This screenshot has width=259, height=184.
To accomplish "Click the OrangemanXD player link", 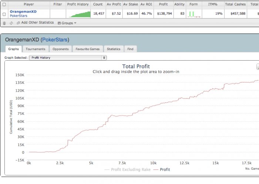I will tap(23, 12).
